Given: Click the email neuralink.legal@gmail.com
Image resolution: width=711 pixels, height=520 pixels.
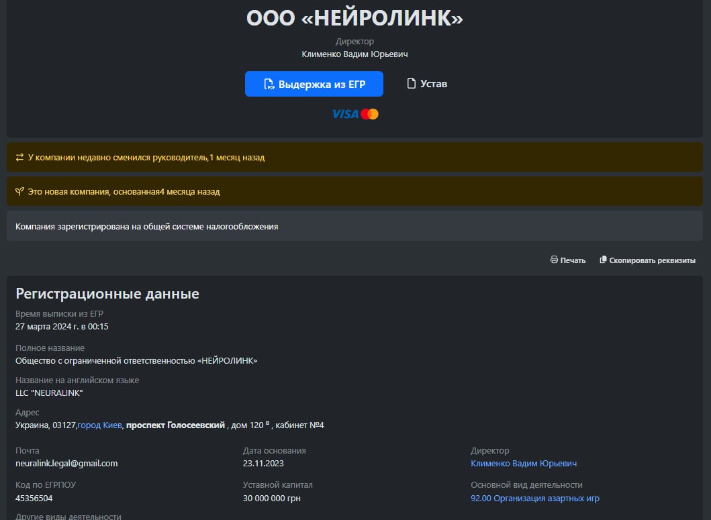Looking at the screenshot, I should 66,464.
